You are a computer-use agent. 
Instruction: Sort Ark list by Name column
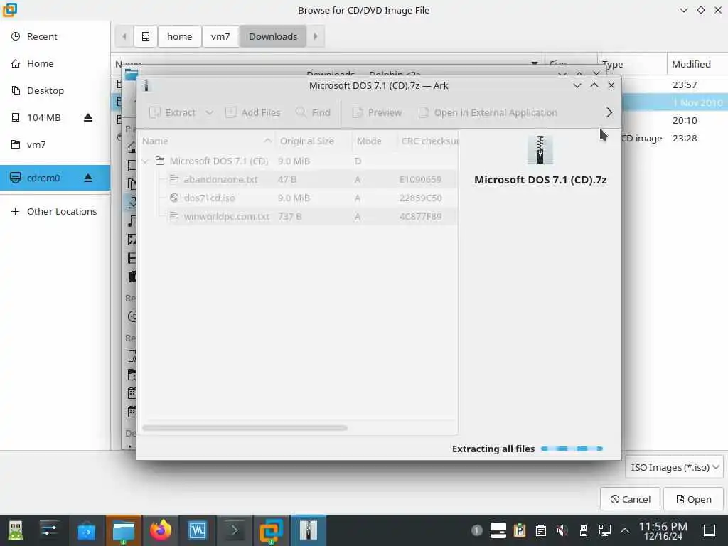207,141
